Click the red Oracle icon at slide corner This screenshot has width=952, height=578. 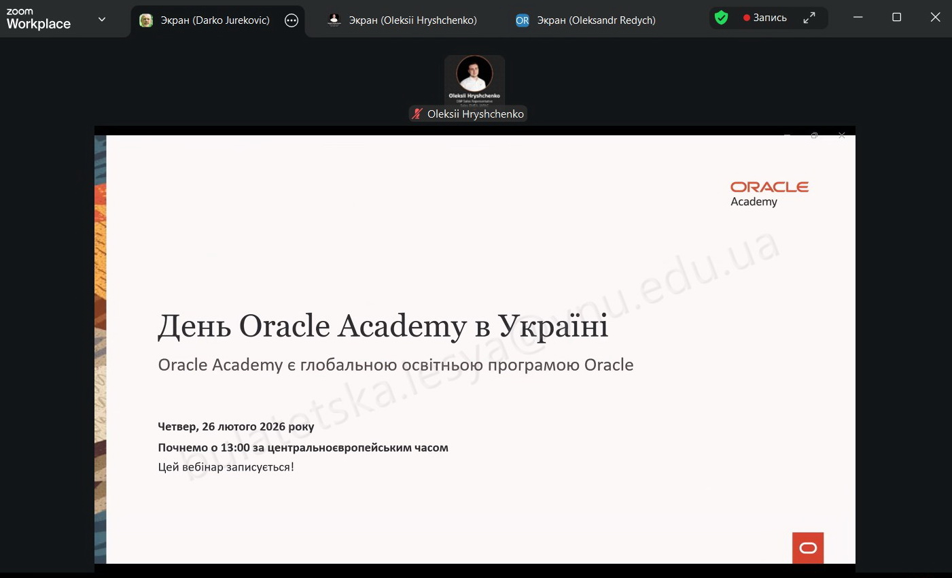click(808, 547)
